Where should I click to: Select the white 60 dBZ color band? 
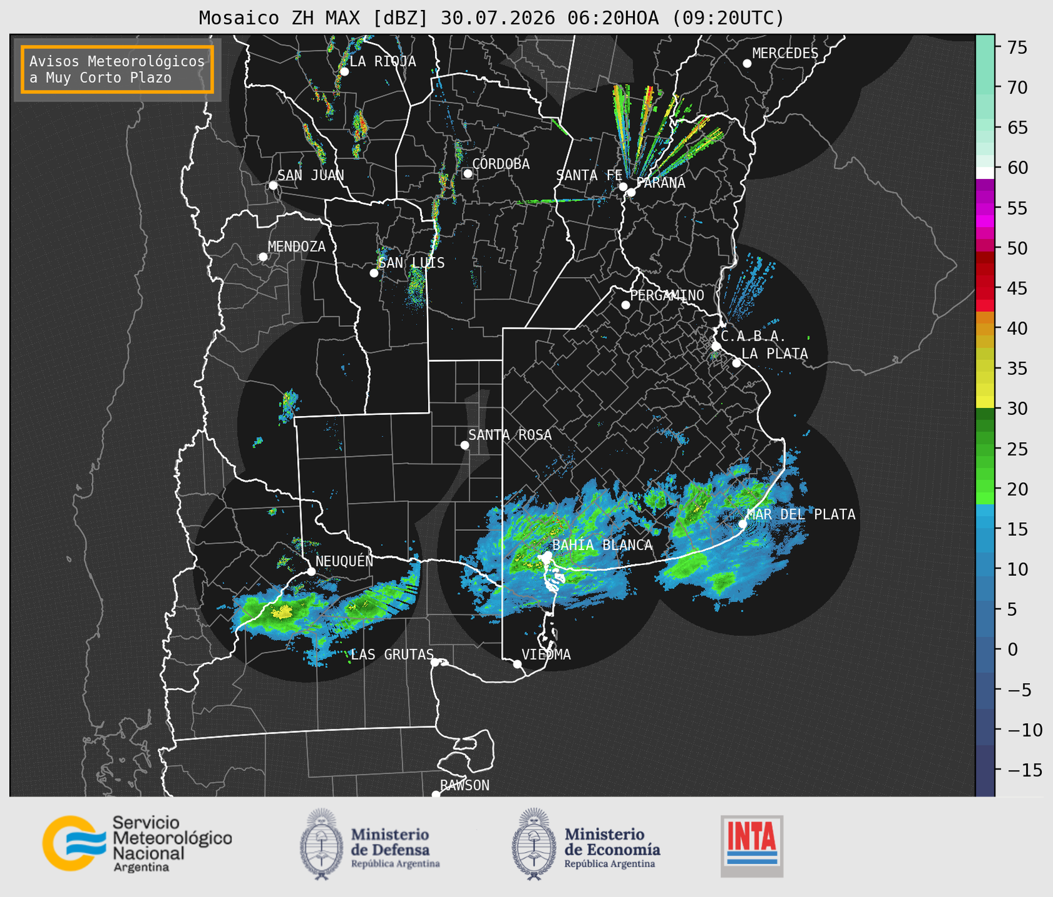tap(985, 173)
